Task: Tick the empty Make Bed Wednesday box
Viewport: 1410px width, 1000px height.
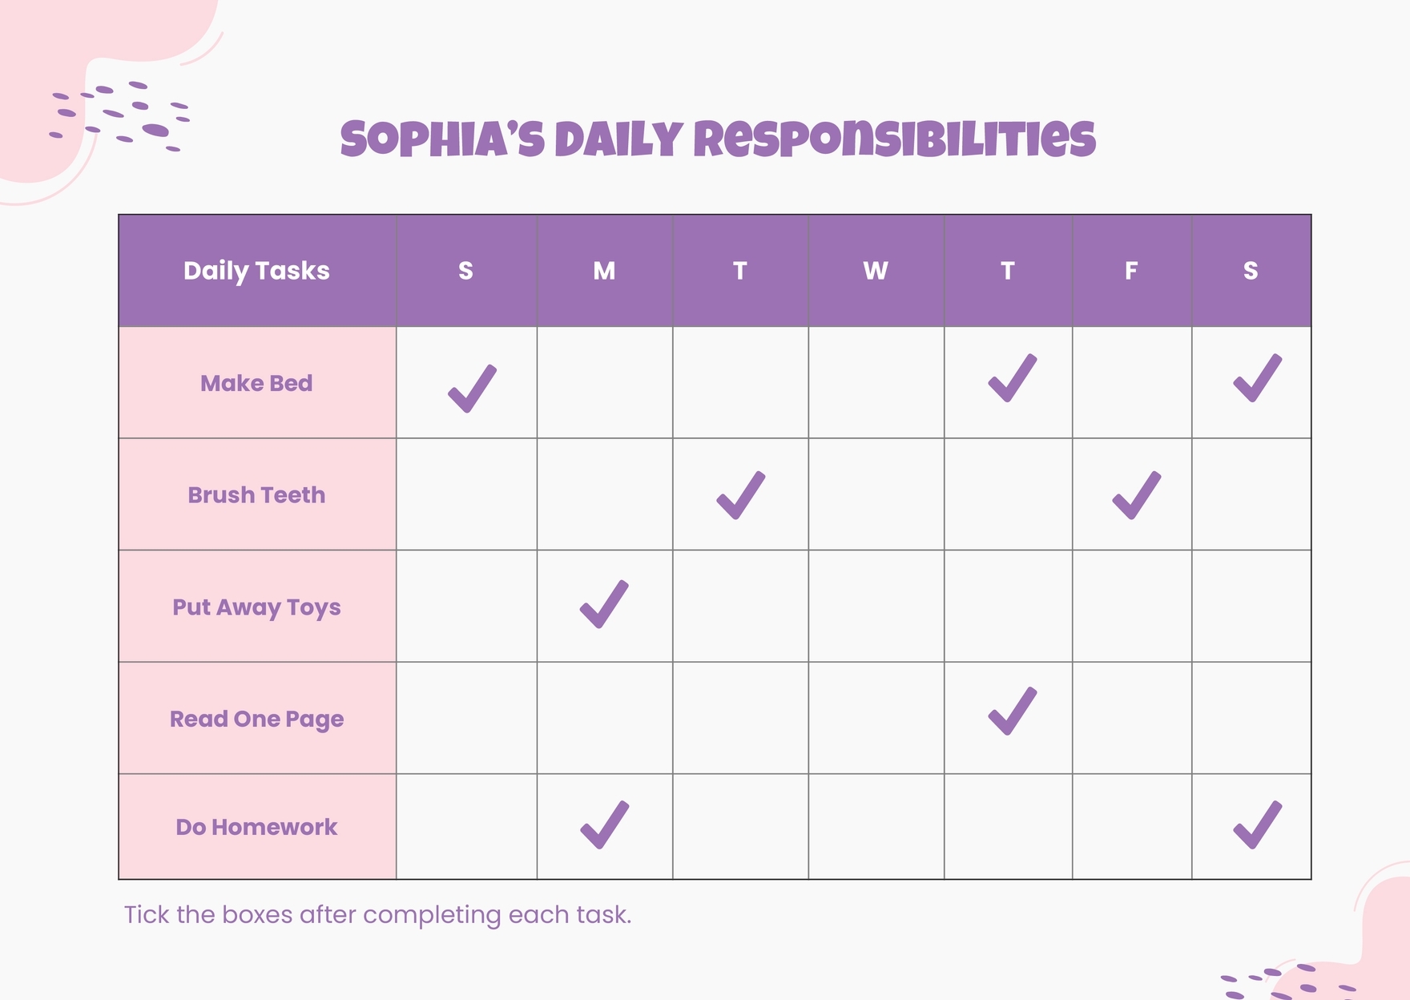Action: (x=876, y=382)
